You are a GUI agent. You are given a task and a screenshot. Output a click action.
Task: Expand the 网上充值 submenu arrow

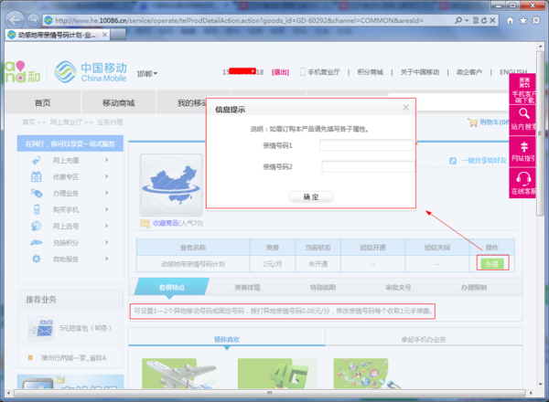(x=107, y=160)
